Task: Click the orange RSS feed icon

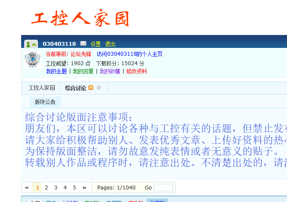Action: (x=91, y=88)
